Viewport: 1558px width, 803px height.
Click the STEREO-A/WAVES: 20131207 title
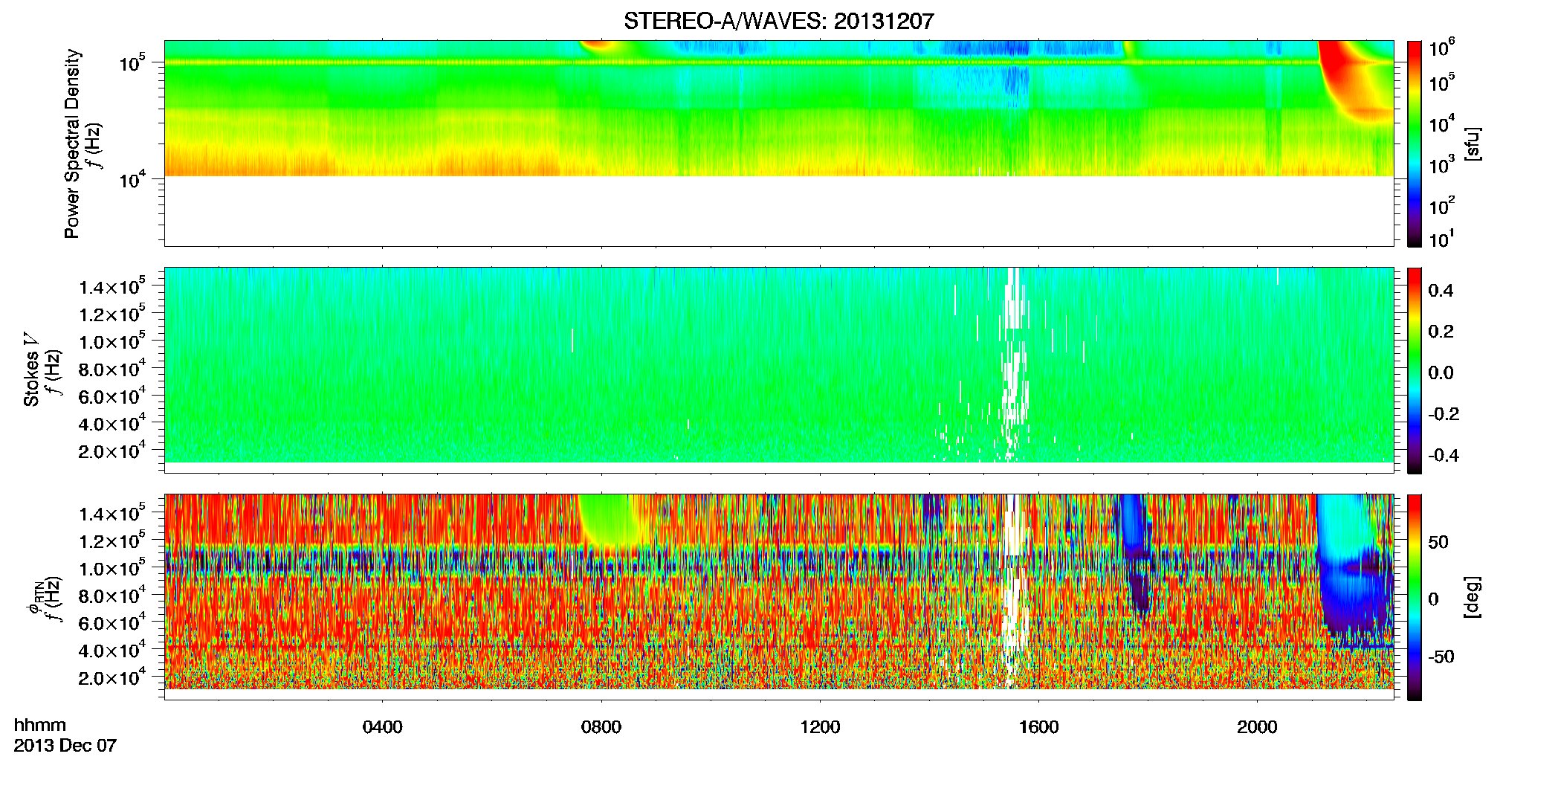click(x=778, y=22)
